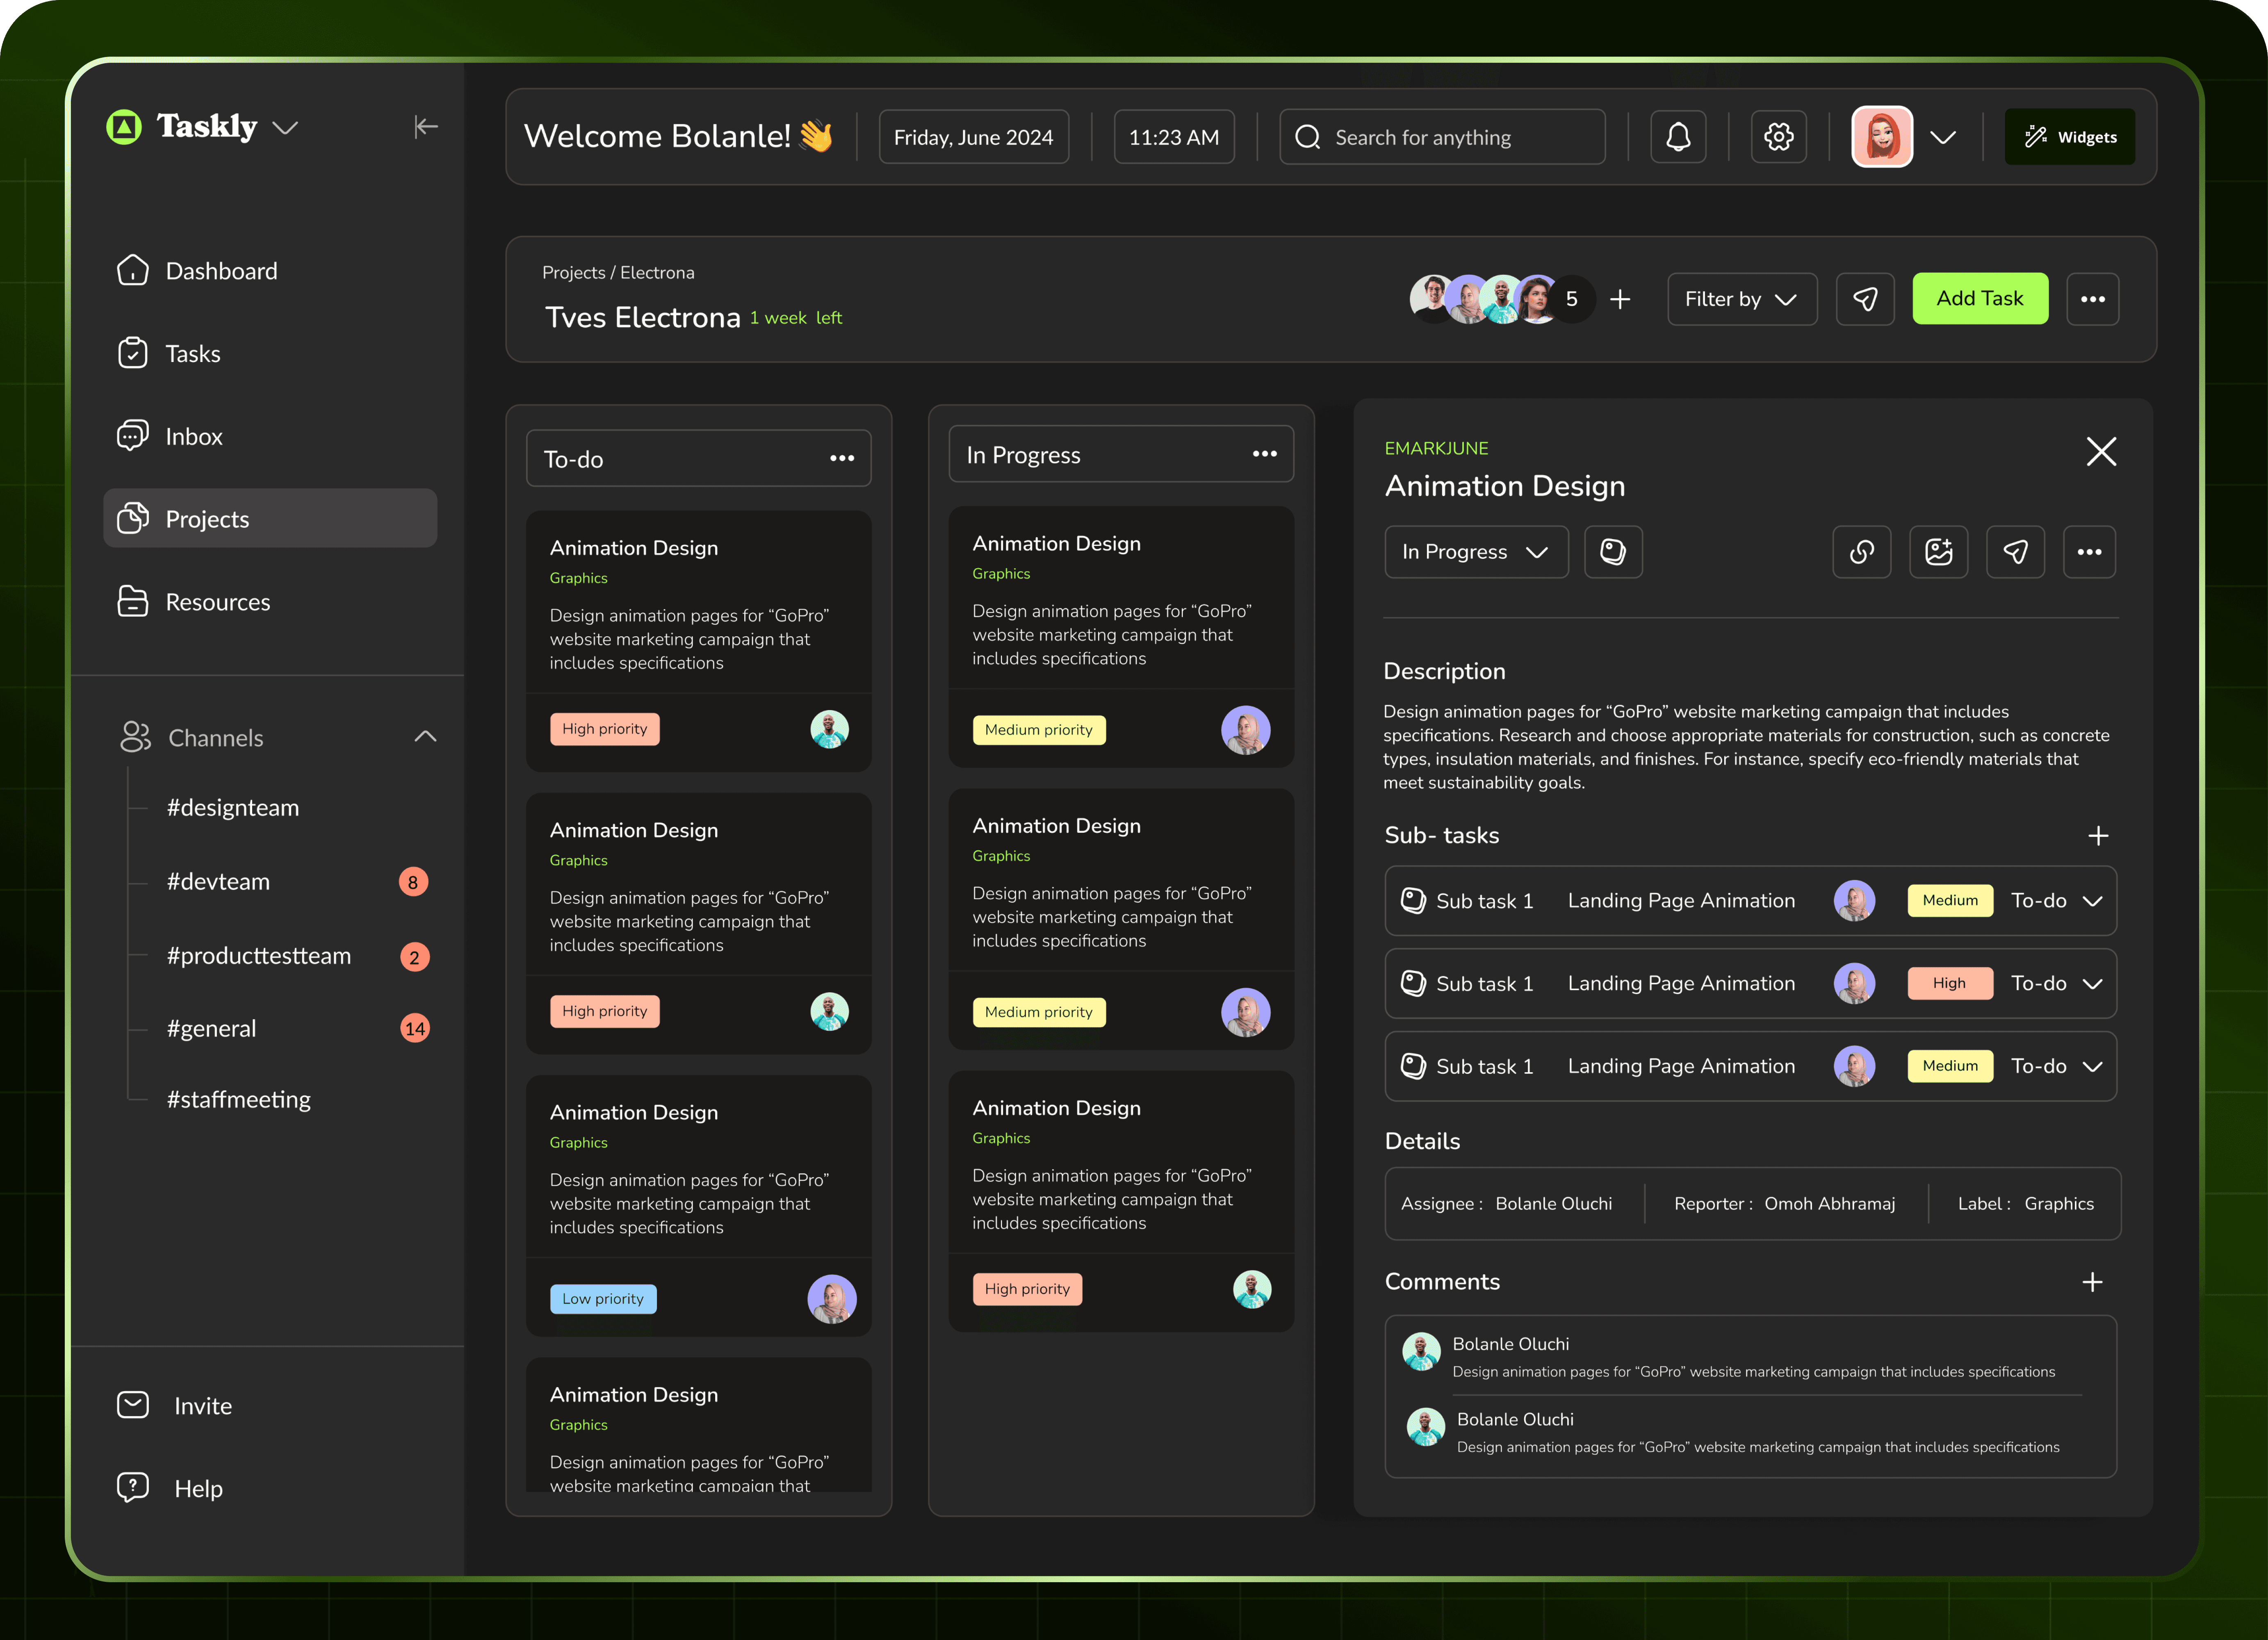Go to Resources in sidebar
2268x1640 pixels.
tap(217, 602)
